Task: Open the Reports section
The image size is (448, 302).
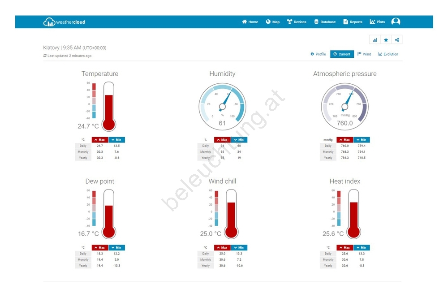Action: click(x=353, y=22)
